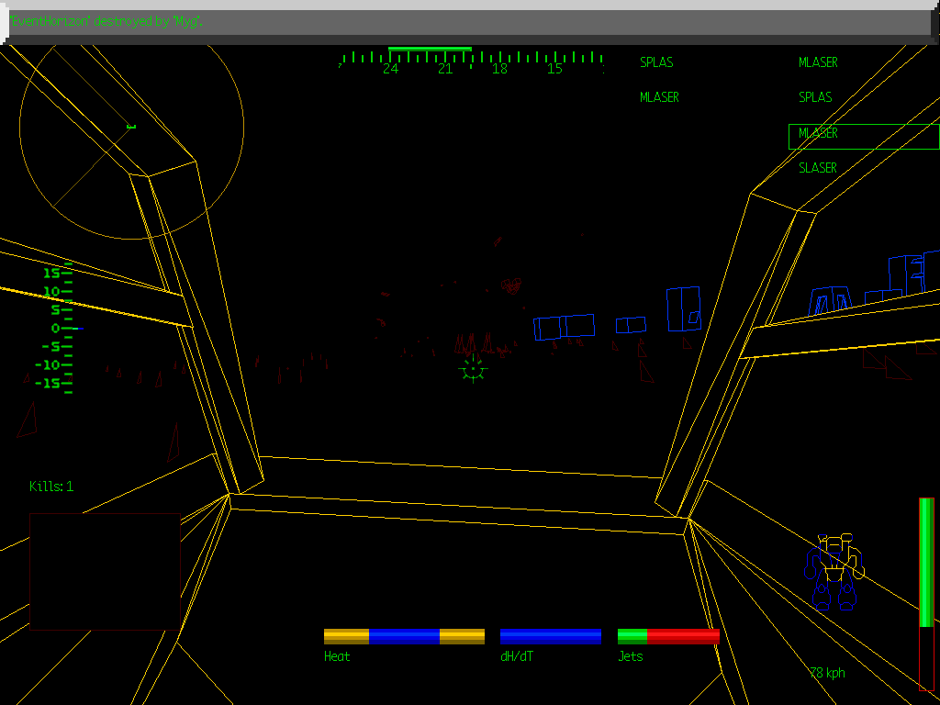
Task: Click the Kills: 1 counter
Action: tap(52, 487)
